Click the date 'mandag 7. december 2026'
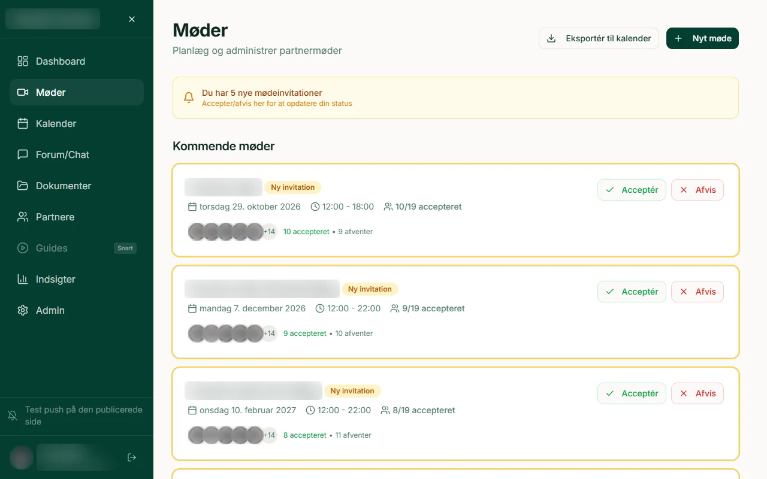 (x=252, y=308)
